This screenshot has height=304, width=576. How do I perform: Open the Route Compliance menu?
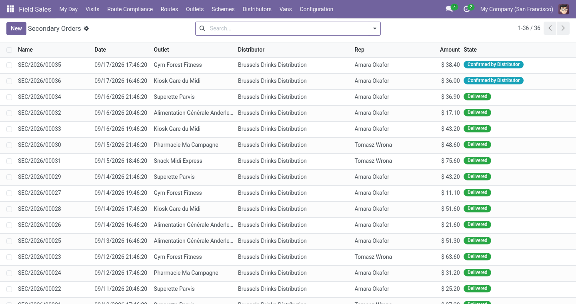click(x=130, y=9)
